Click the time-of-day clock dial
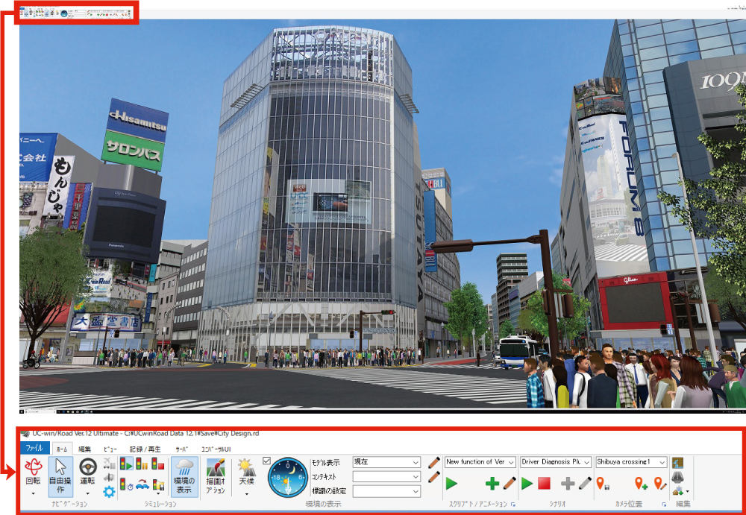Screen dimensions: 746x515 [288, 478]
